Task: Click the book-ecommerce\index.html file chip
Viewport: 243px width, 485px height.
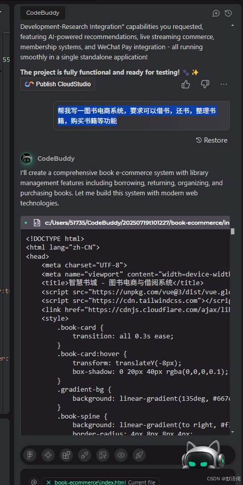Action: (x=101, y=482)
